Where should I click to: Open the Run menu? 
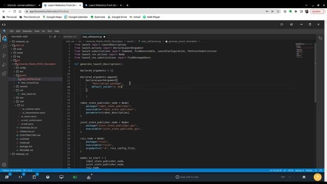(50, 31)
